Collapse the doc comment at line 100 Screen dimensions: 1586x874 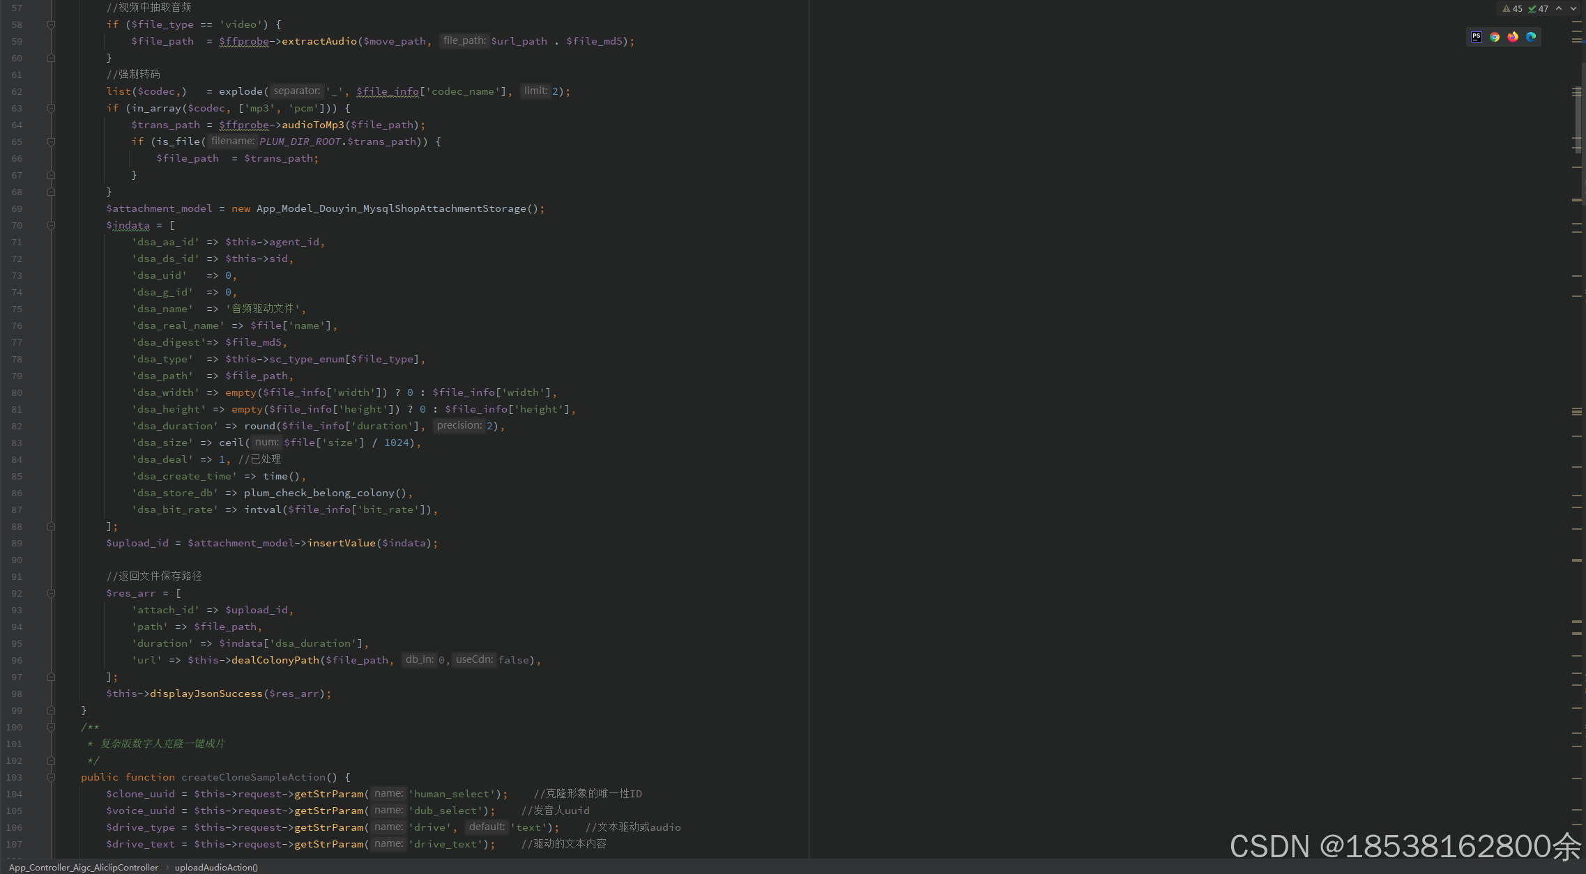[x=51, y=727]
